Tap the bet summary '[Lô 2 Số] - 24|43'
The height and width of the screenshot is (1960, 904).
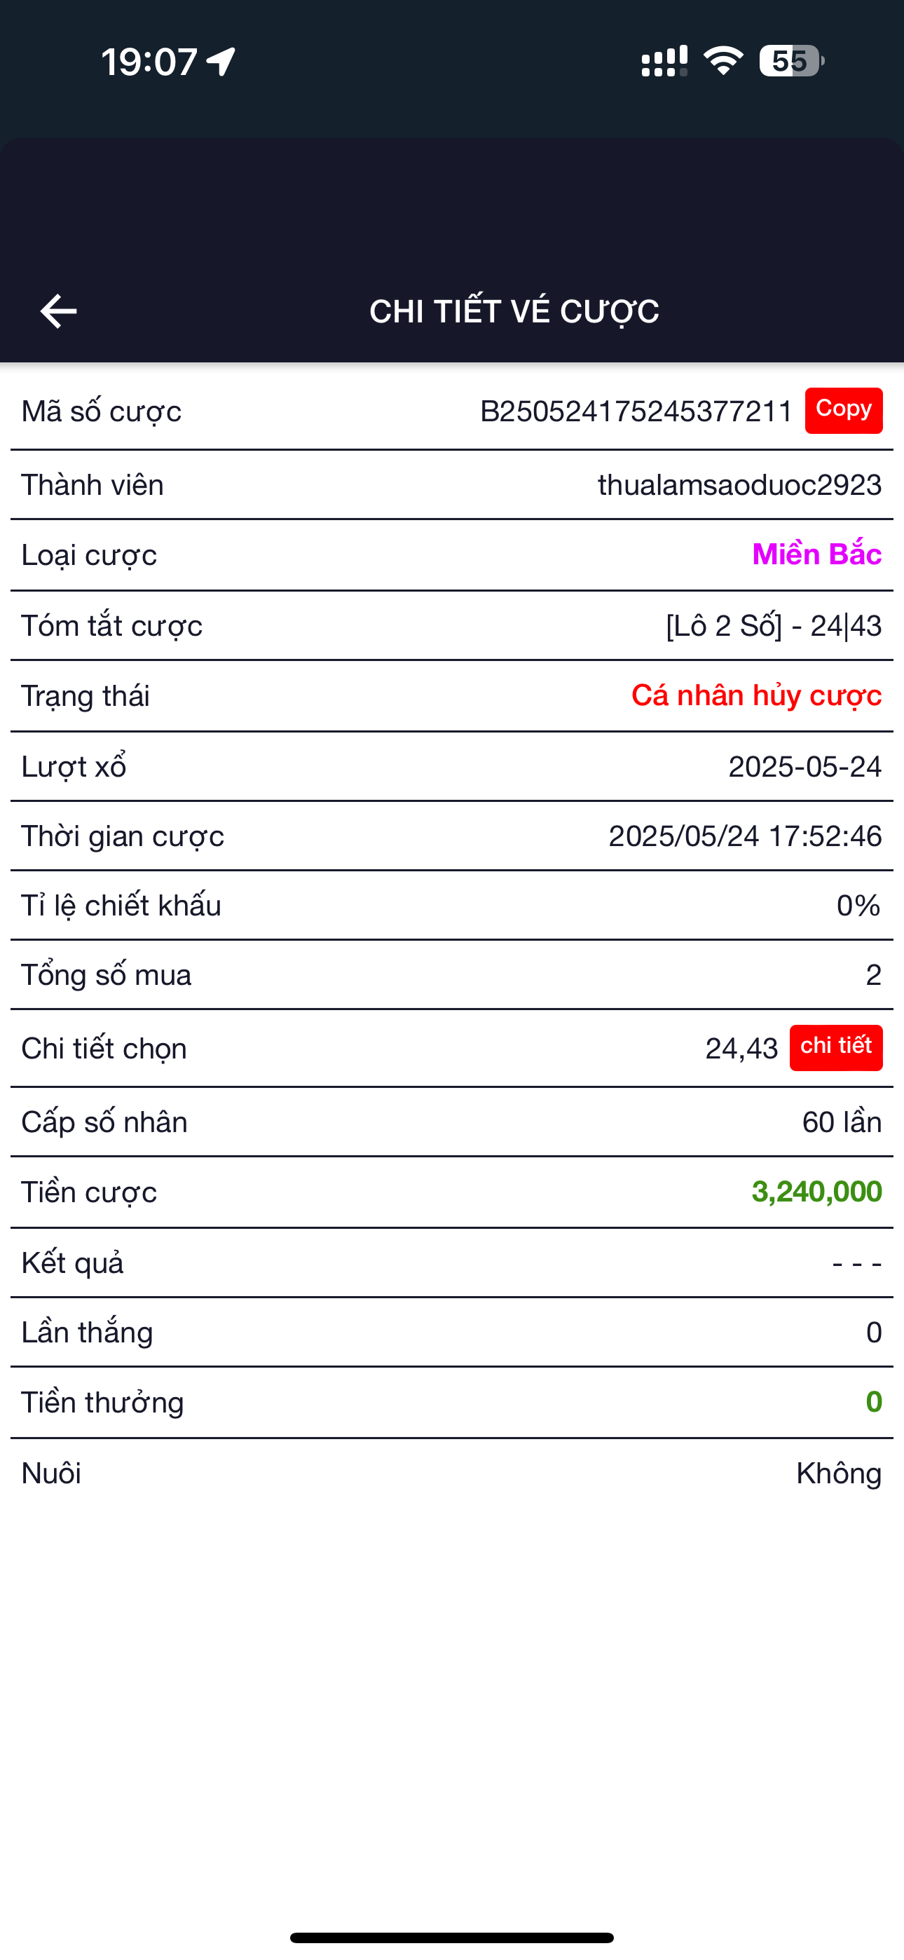(773, 625)
